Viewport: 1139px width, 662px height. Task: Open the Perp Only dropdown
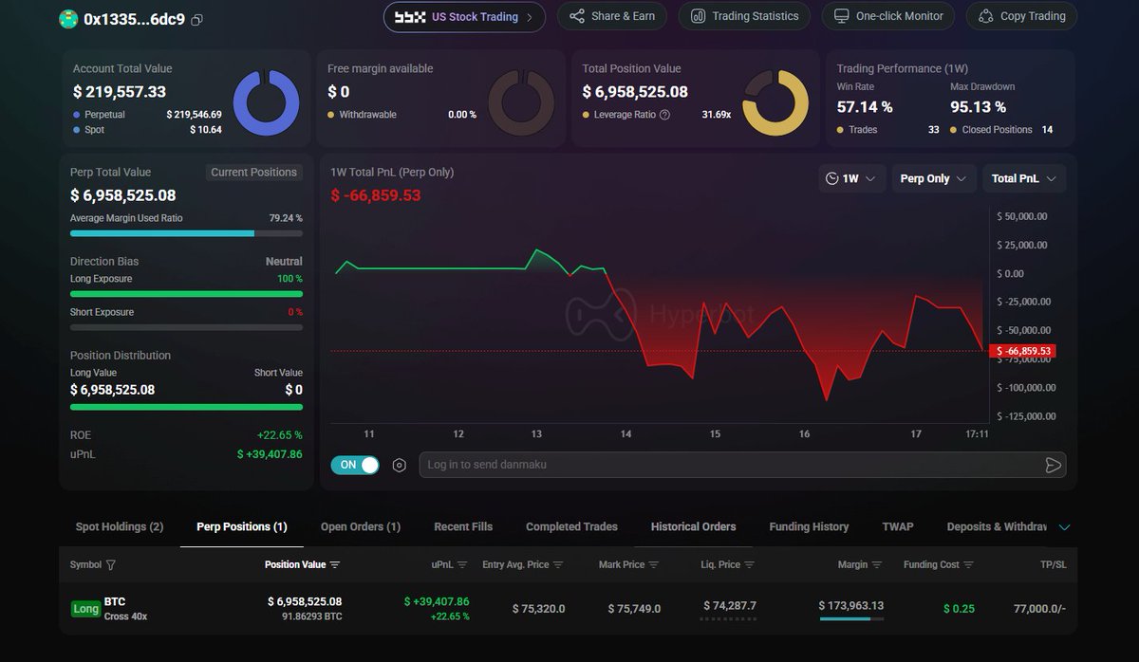(933, 178)
